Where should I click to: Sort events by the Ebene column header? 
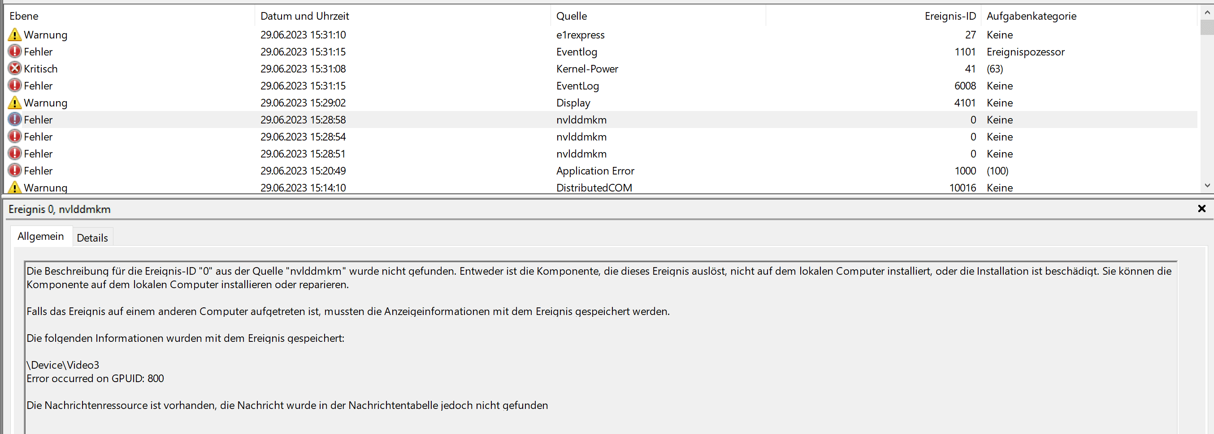[x=24, y=16]
